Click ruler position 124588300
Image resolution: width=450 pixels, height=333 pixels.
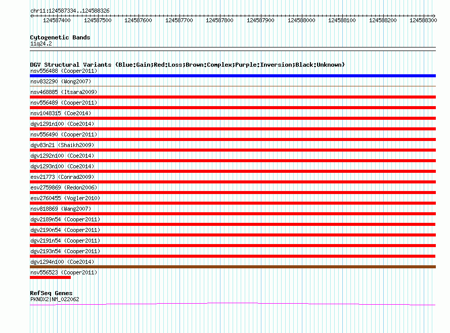pos(423,20)
